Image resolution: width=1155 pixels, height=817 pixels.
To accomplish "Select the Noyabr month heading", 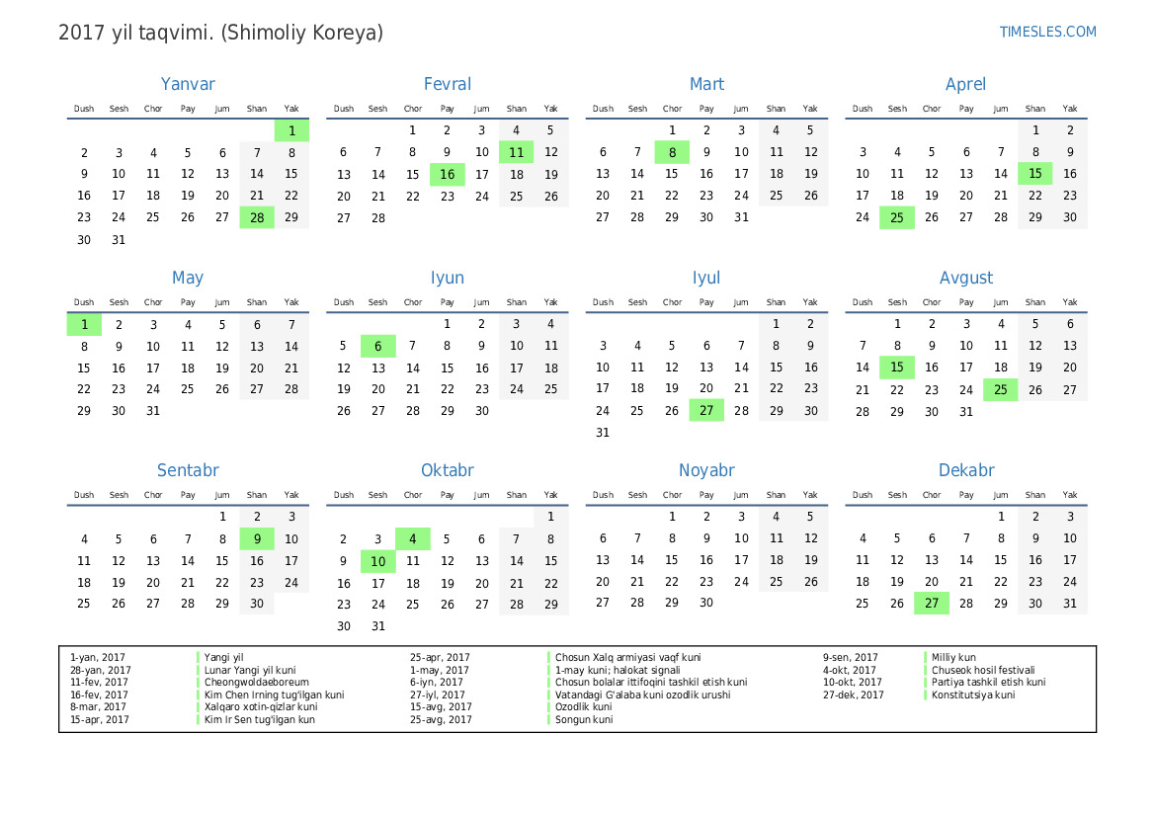I will pyautogui.click(x=706, y=470).
